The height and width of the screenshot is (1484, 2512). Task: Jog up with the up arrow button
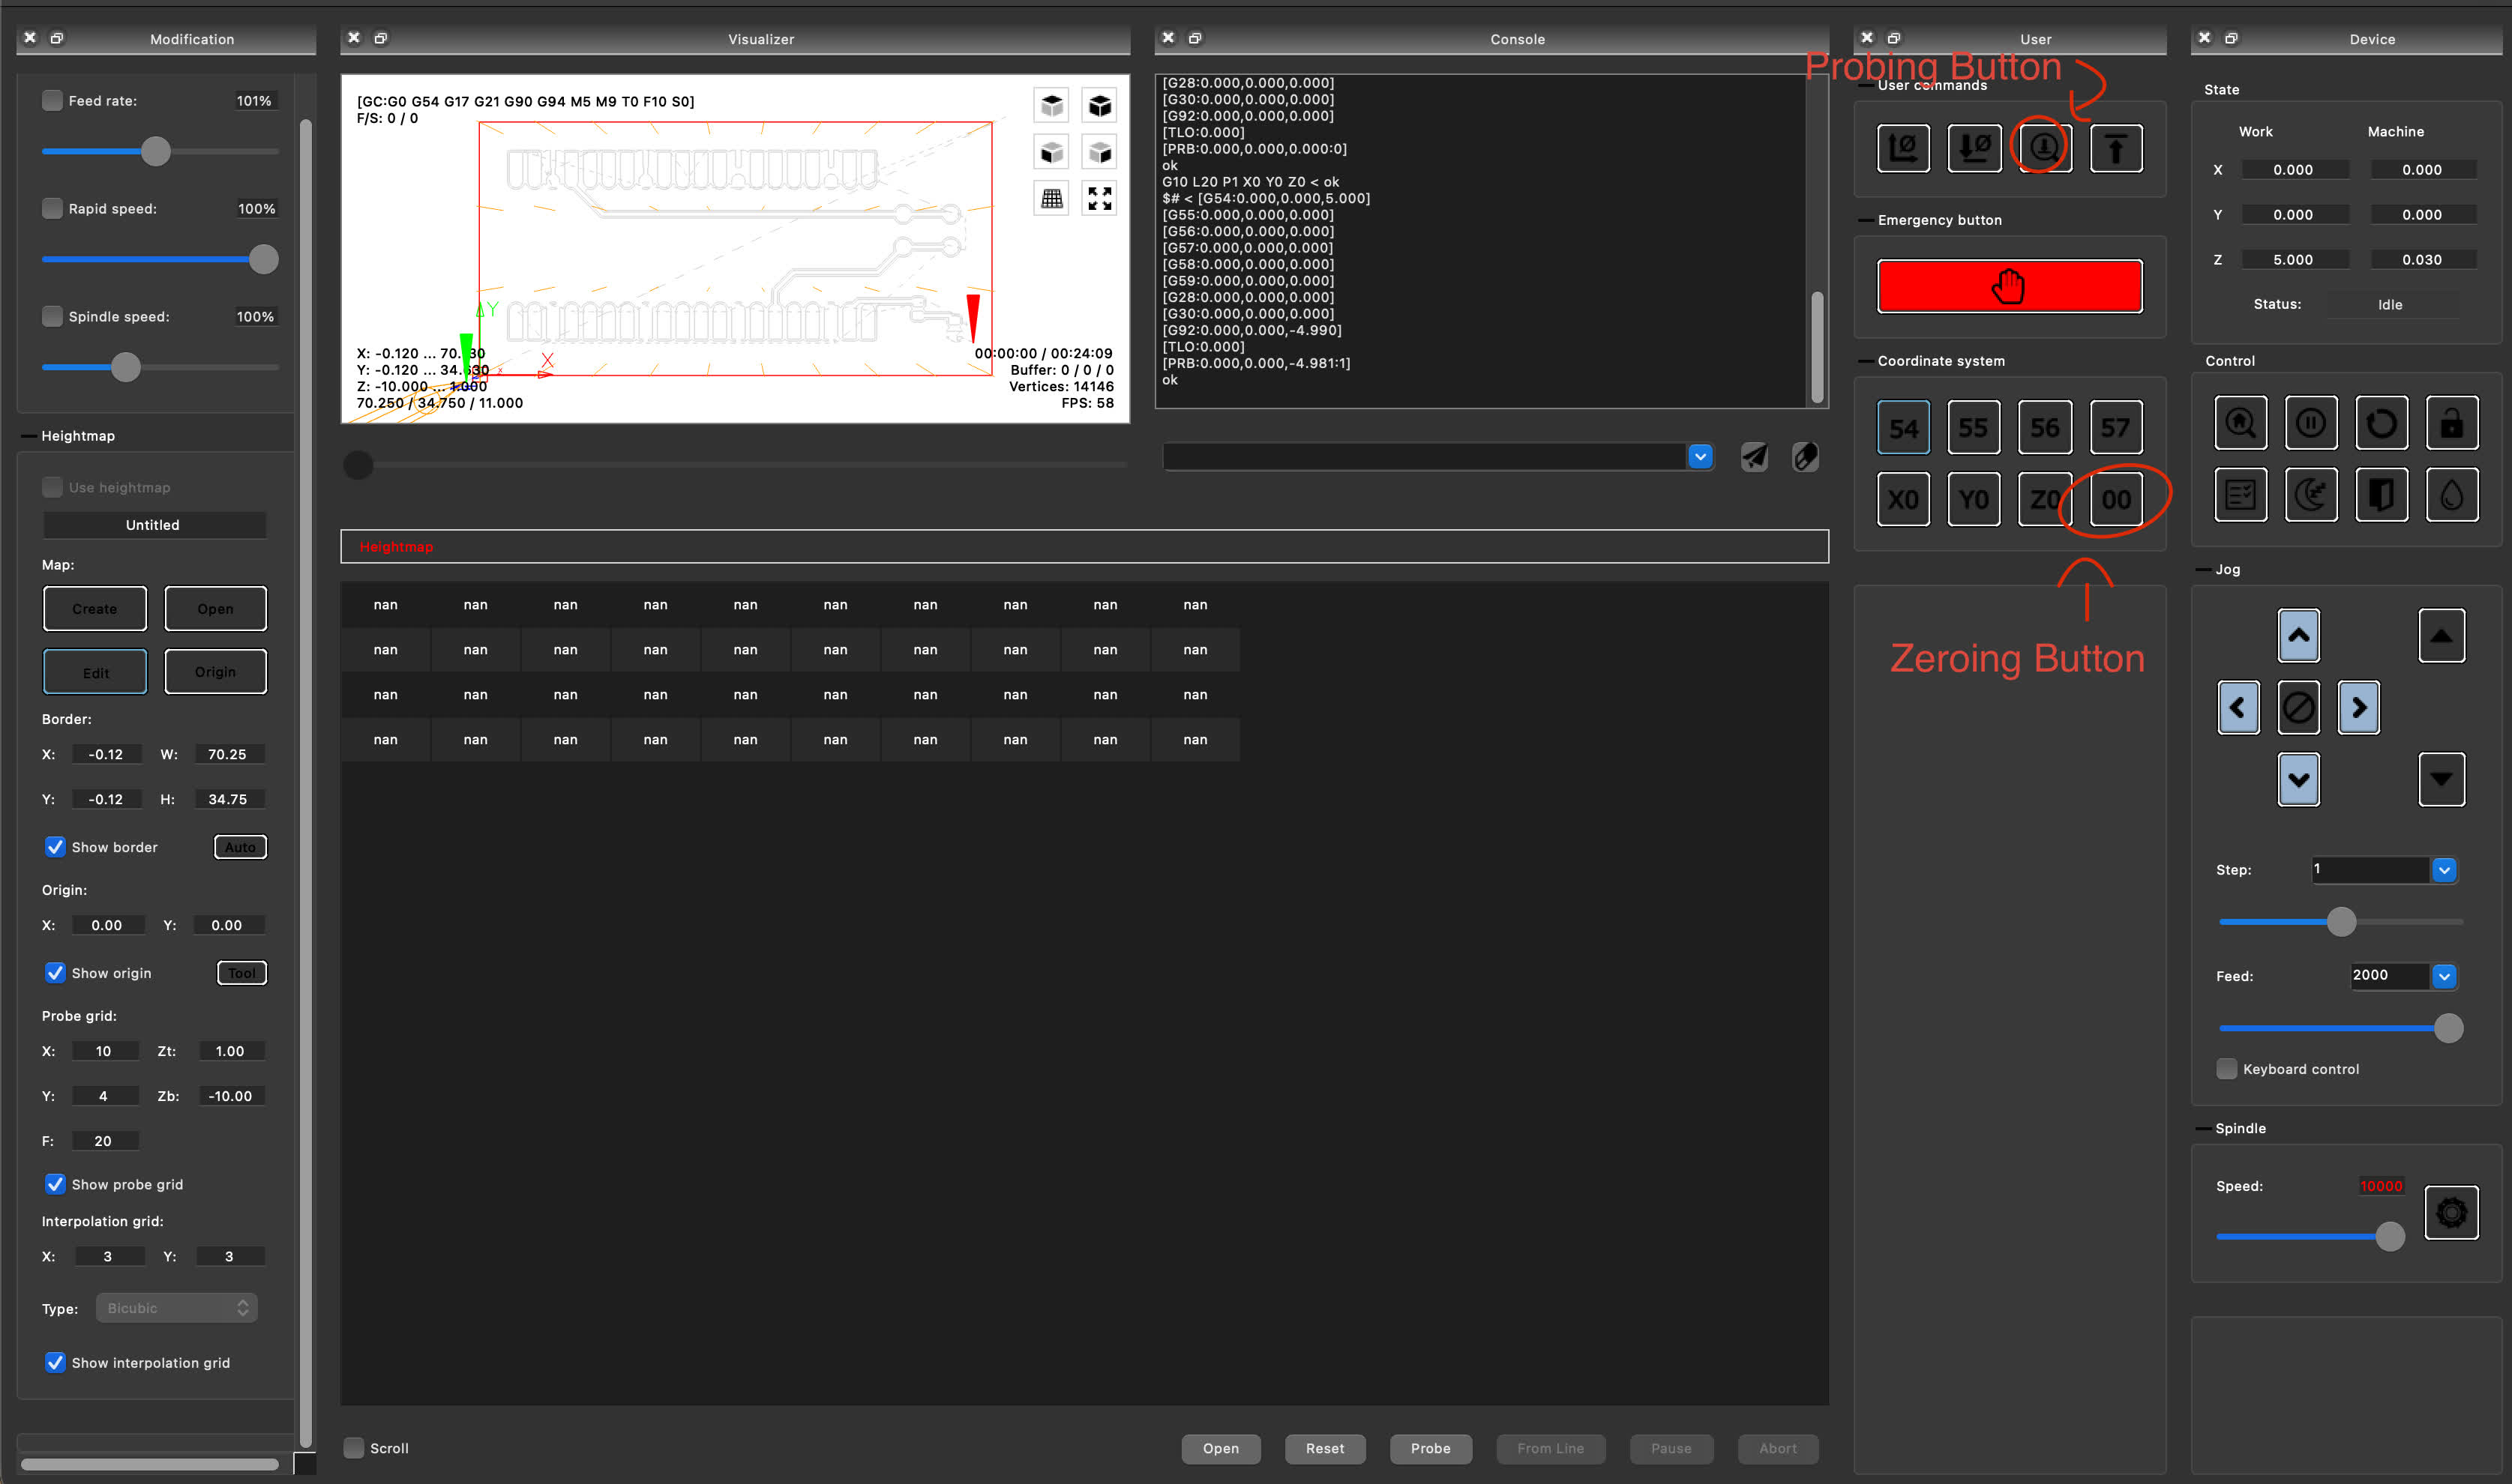(x=2298, y=635)
